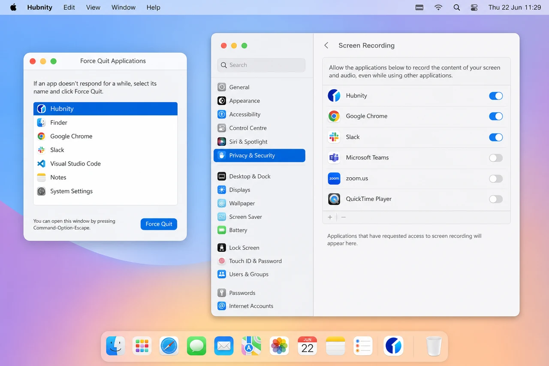The width and height of the screenshot is (549, 366).
Task: Click the date and time in menu bar
Action: [515, 7]
